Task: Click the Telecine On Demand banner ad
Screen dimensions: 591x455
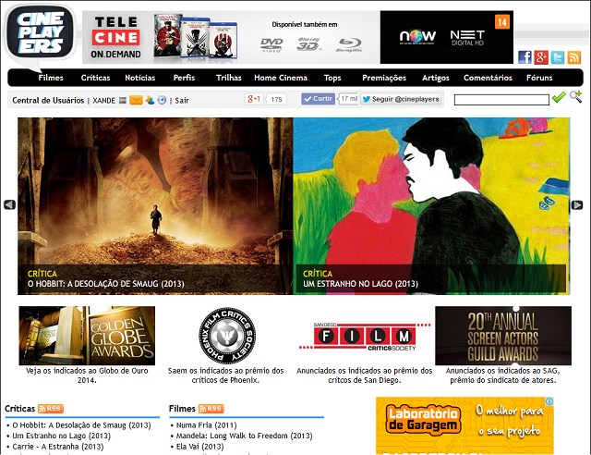Action: [231, 37]
